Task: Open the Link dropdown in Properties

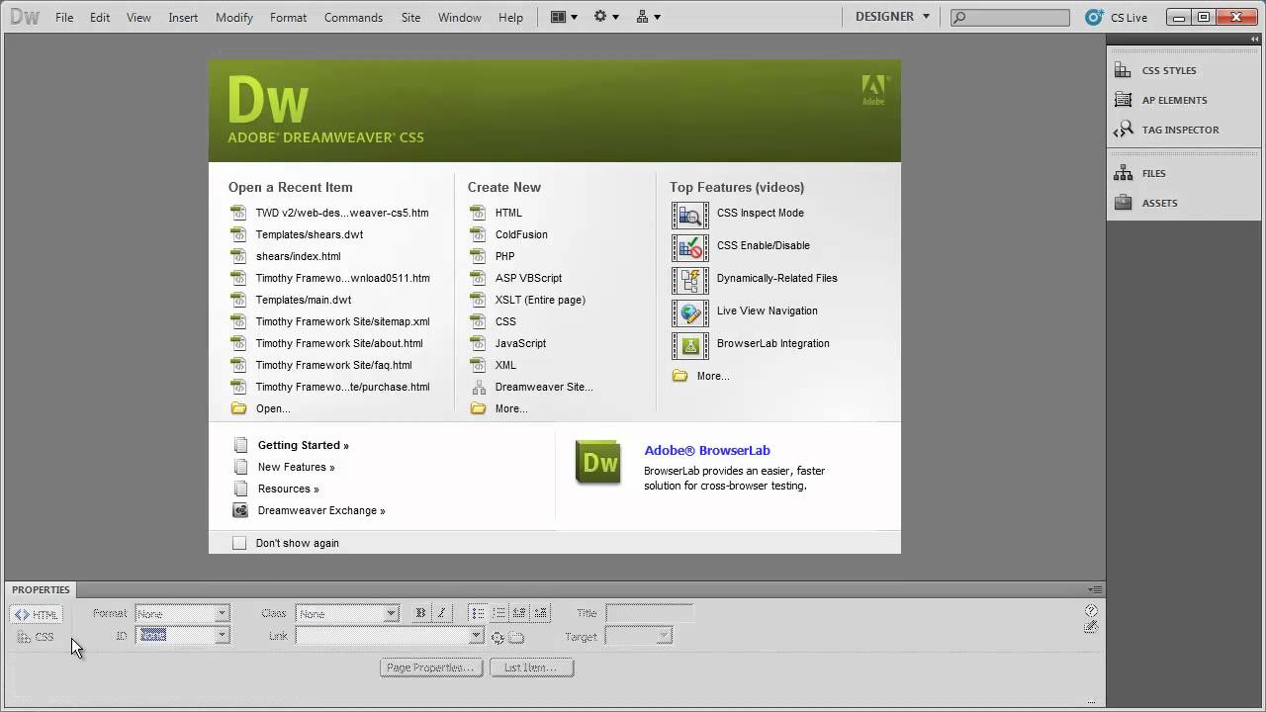Action: (x=476, y=636)
